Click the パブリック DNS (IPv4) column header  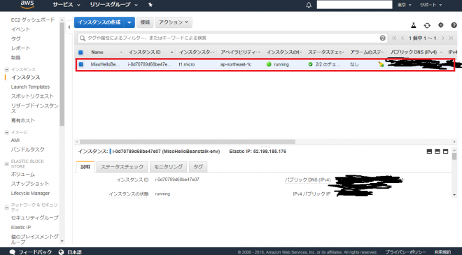414,52
